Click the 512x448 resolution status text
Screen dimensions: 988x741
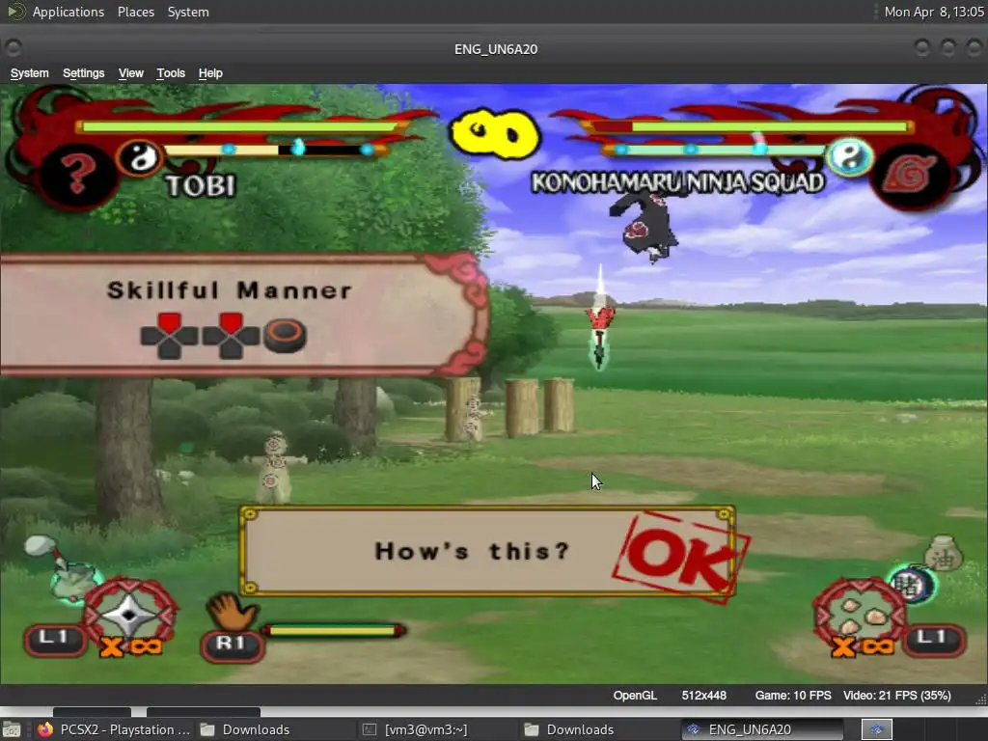pyautogui.click(x=703, y=695)
